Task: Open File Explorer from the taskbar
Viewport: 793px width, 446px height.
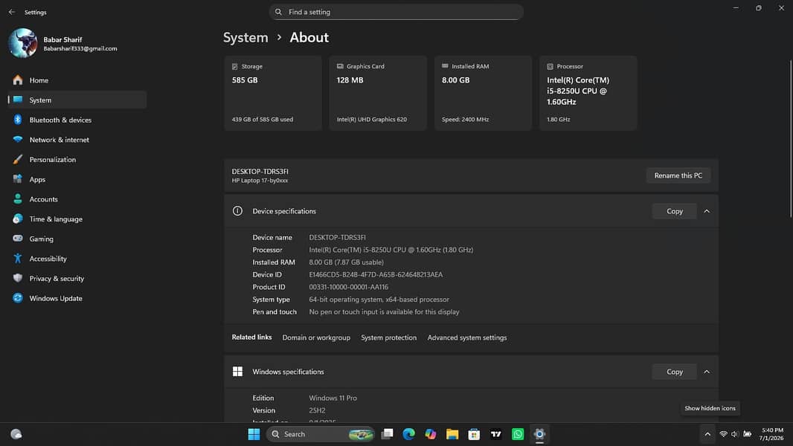Action: (452, 434)
